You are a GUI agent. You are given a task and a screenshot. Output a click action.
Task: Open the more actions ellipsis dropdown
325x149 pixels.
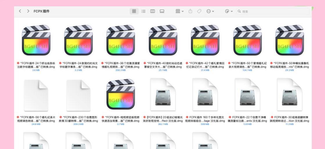click(210, 11)
